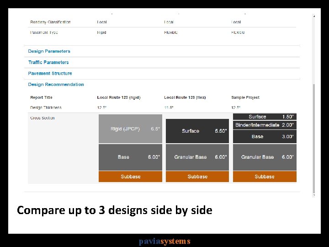This screenshot has width=329, height=247.
Task: Click Granular Base 6.00" in Sample Project
Action: (x=265, y=157)
